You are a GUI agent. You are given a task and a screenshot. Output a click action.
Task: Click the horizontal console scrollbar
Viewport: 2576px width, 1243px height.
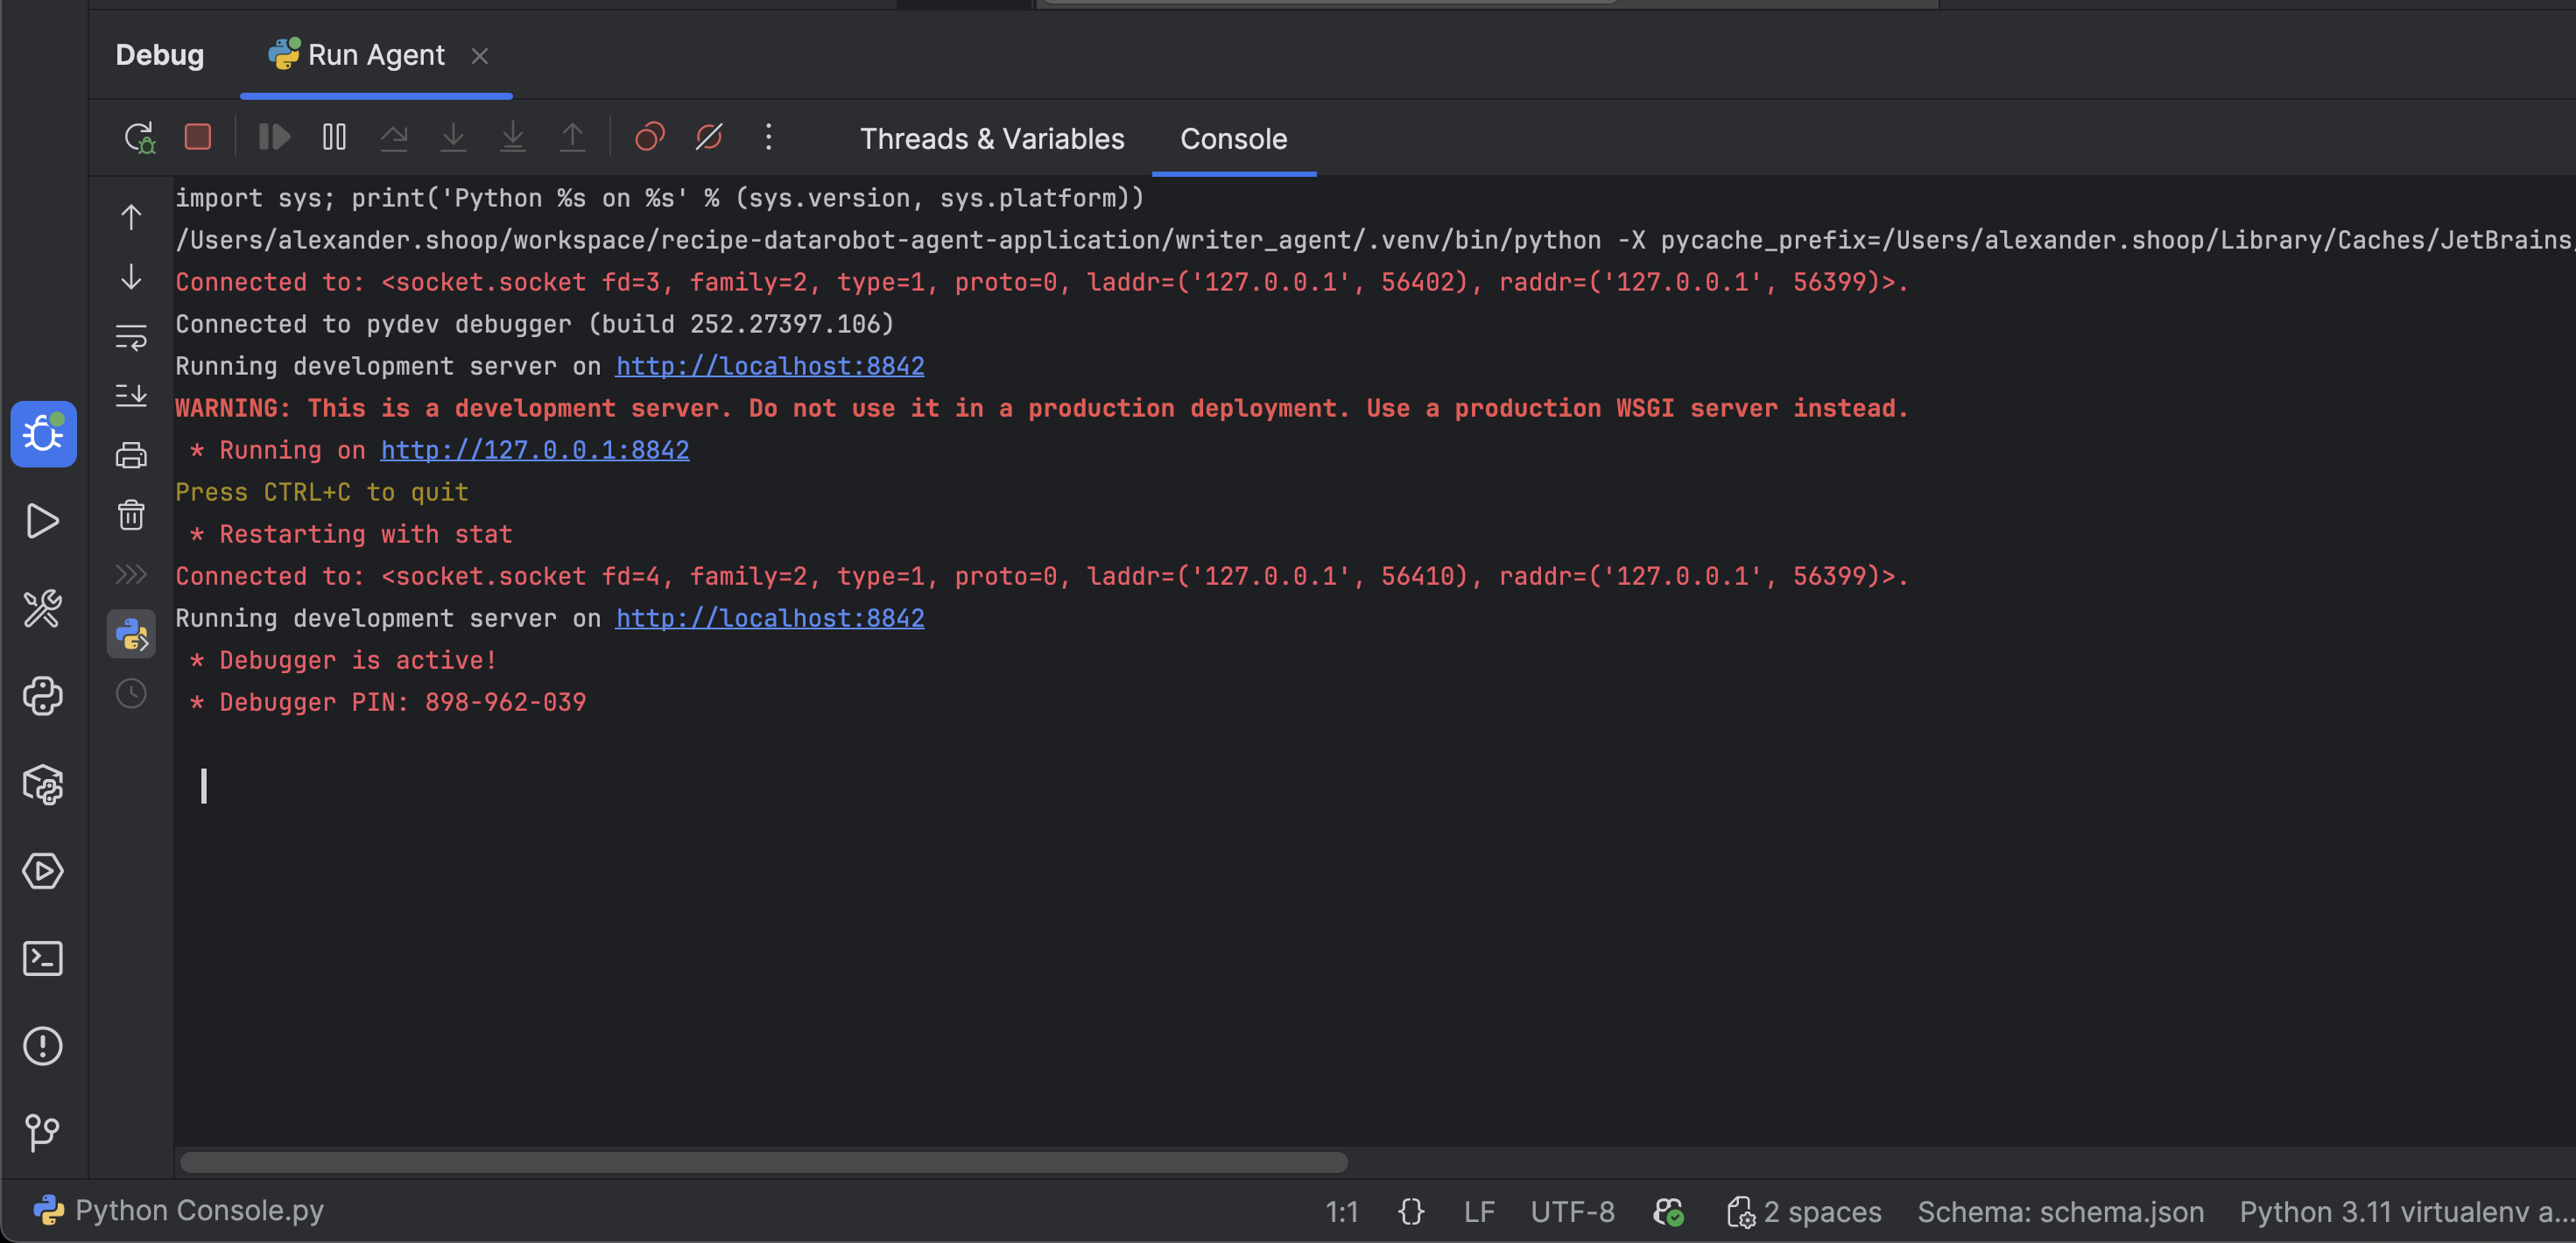coord(764,1162)
